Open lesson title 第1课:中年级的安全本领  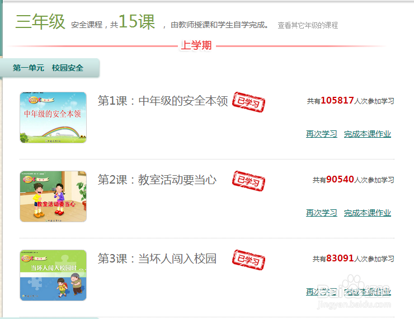(x=163, y=101)
